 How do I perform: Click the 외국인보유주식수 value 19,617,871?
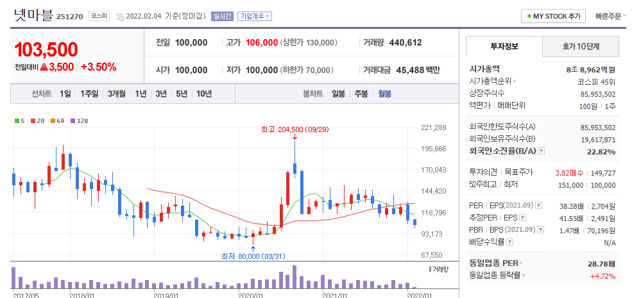pyautogui.click(x=598, y=139)
